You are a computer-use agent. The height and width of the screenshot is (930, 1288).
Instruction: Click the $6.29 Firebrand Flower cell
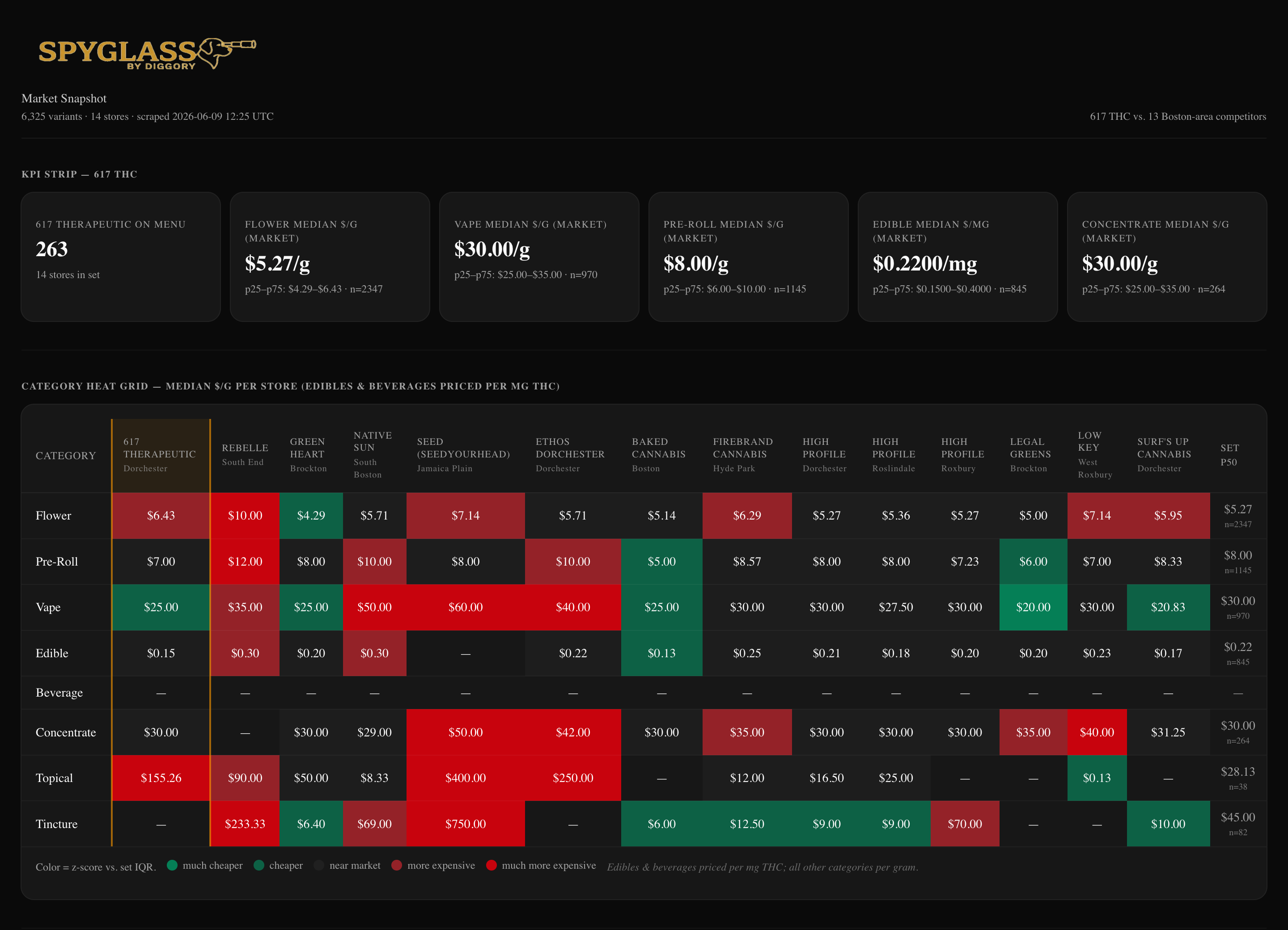click(747, 516)
